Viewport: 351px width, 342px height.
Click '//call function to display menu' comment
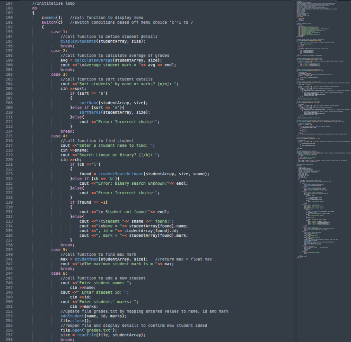coord(106,18)
